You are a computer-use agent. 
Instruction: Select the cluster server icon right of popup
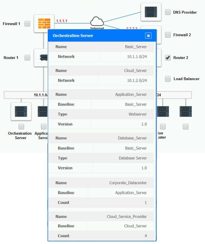[163, 111]
